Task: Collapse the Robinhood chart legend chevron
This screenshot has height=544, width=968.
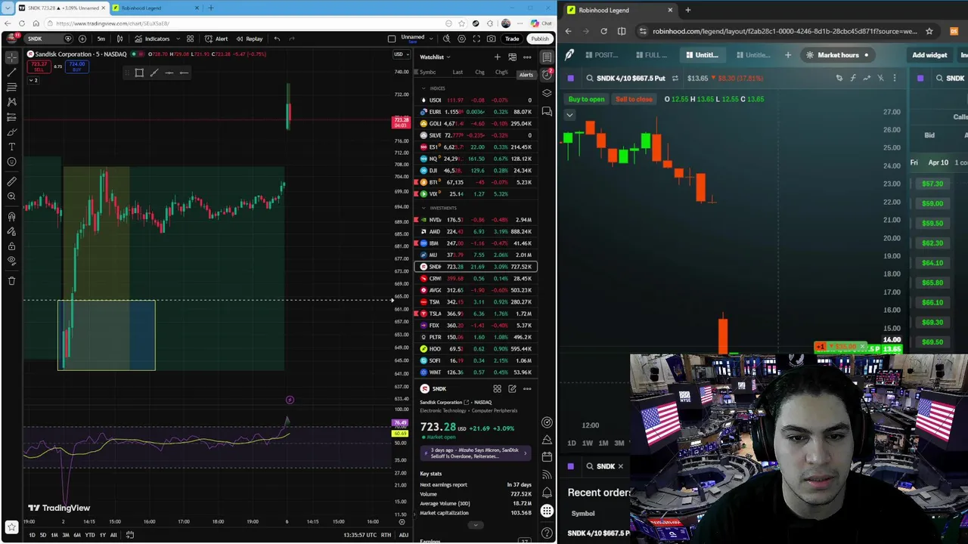Action: 569,115
